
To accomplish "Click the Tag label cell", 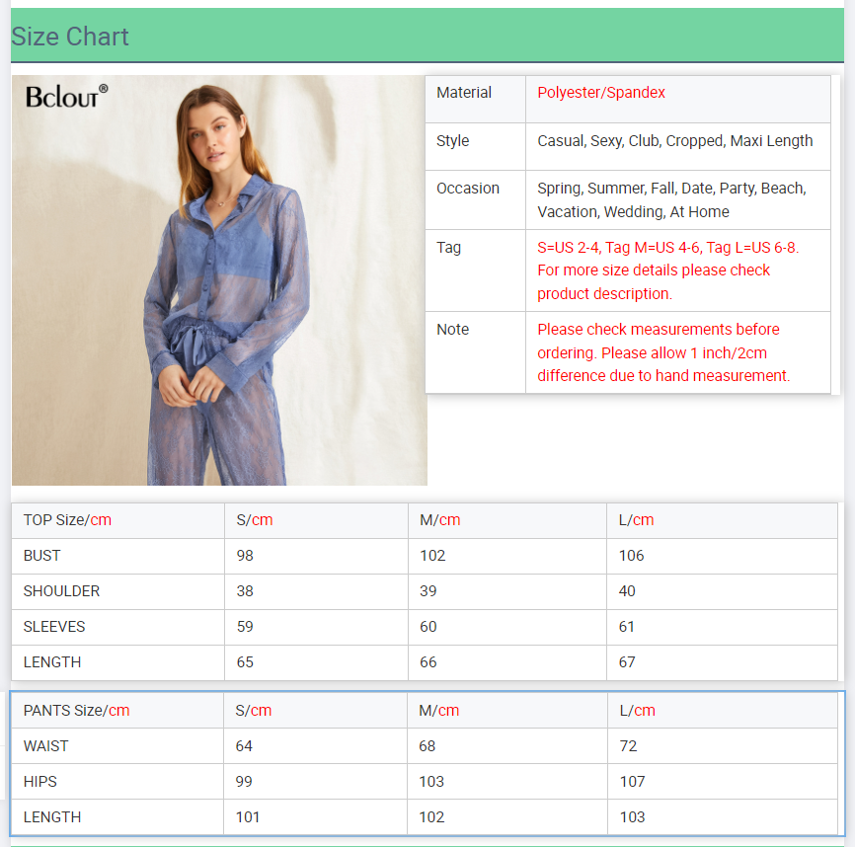I will pos(475,270).
